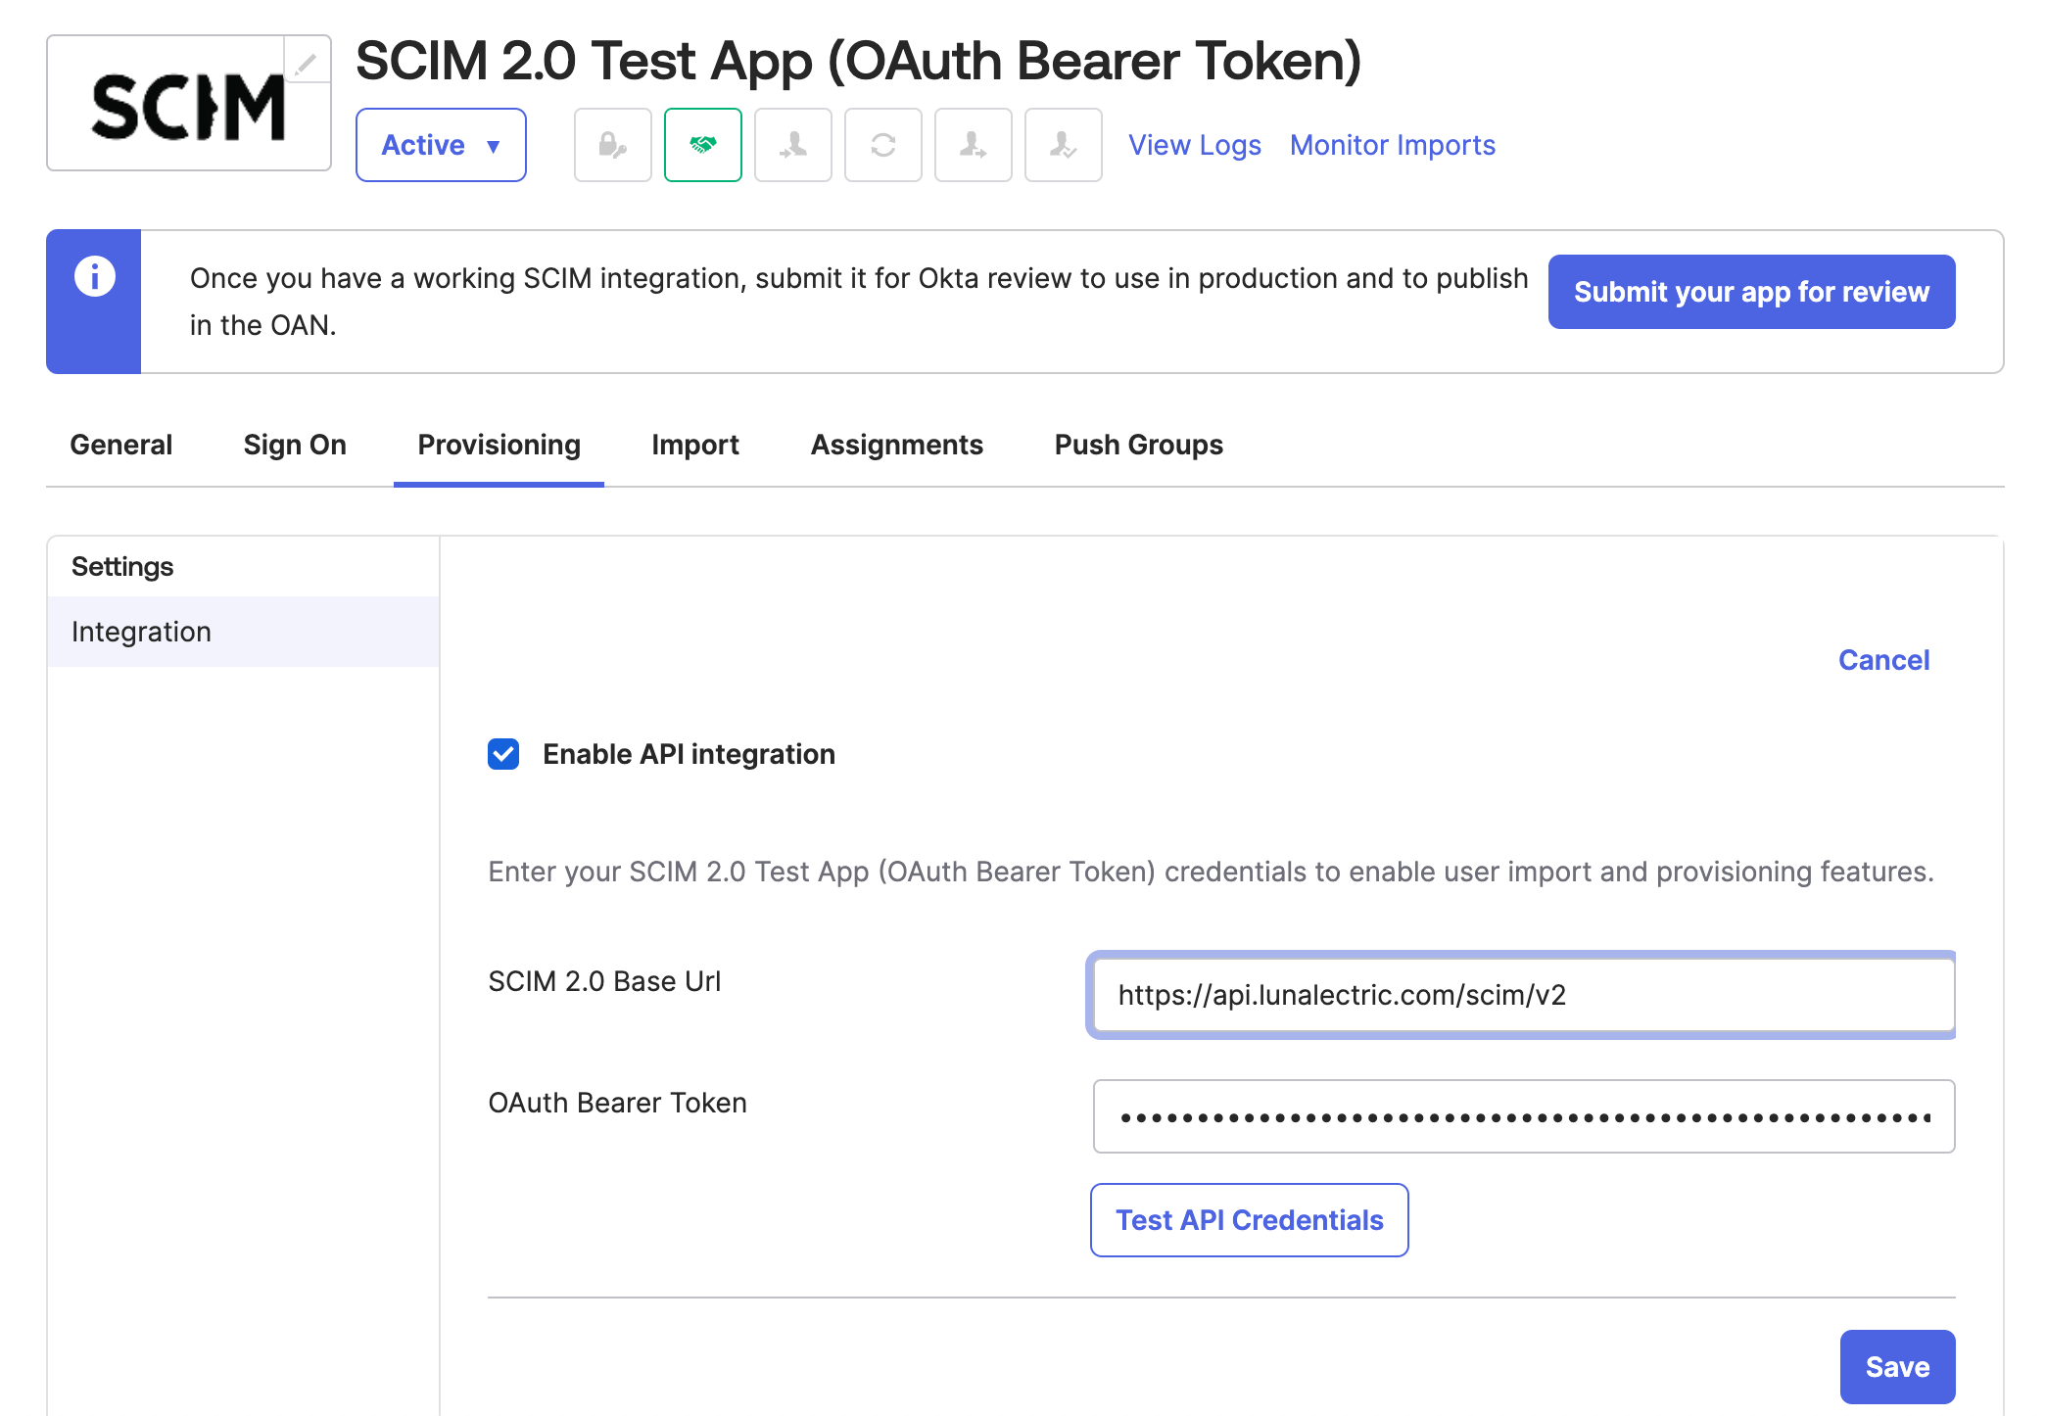
Task: Click the profile sync refresh icon
Action: [x=883, y=145]
